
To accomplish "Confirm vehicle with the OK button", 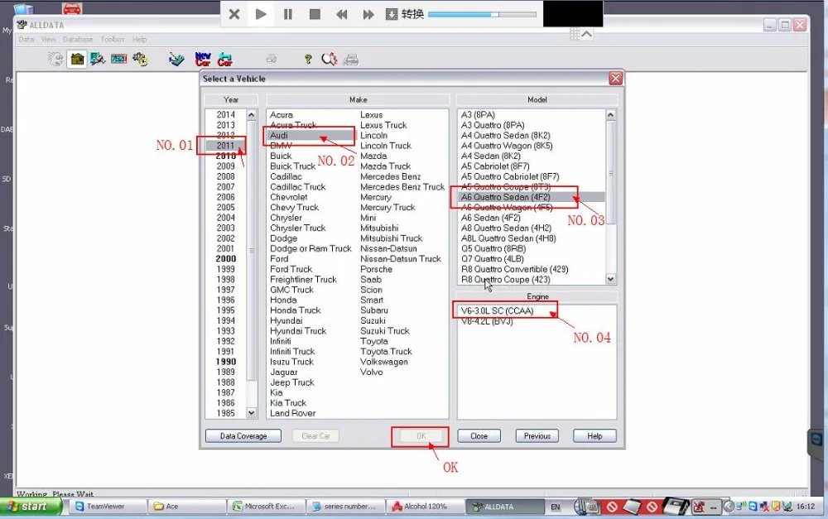I will click(421, 436).
